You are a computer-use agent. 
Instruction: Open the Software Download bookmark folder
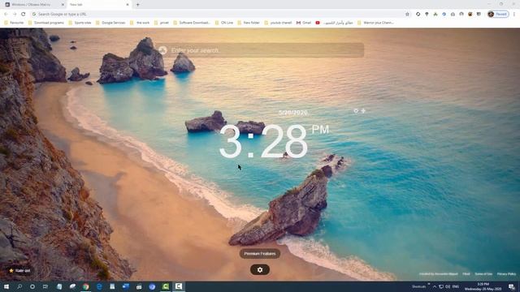click(x=192, y=23)
